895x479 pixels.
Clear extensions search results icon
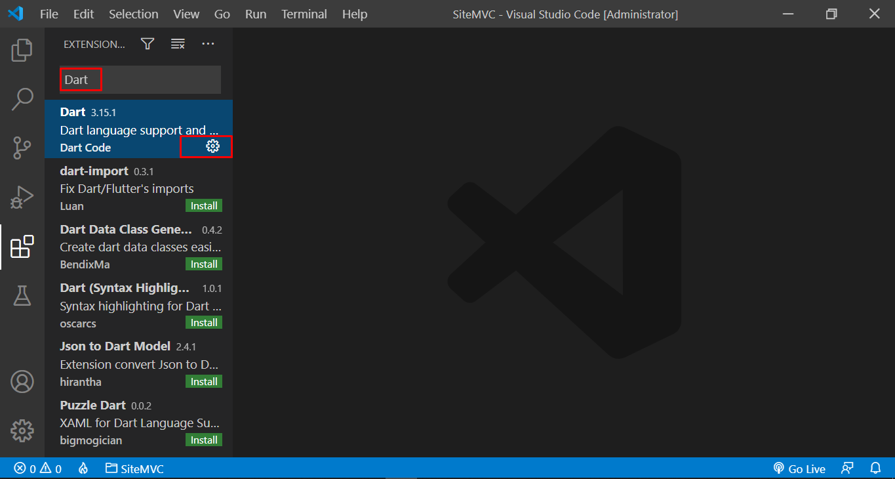178,44
